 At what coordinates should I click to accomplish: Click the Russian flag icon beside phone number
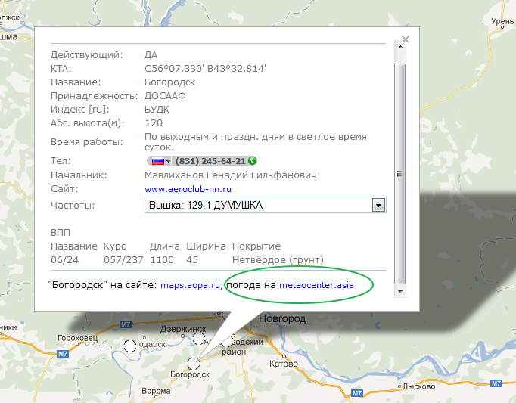click(157, 161)
